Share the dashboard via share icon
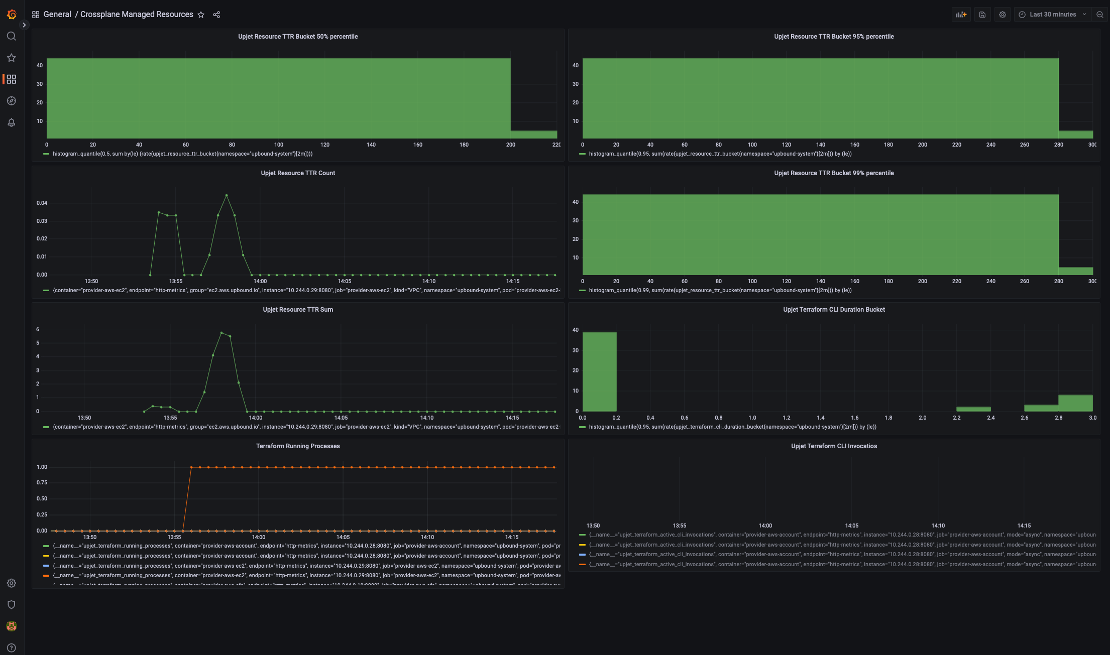The image size is (1110, 655). [216, 15]
